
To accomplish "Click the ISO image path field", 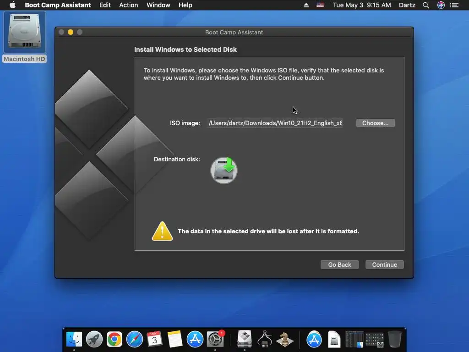I will pyautogui.click(x=275, y=123).
